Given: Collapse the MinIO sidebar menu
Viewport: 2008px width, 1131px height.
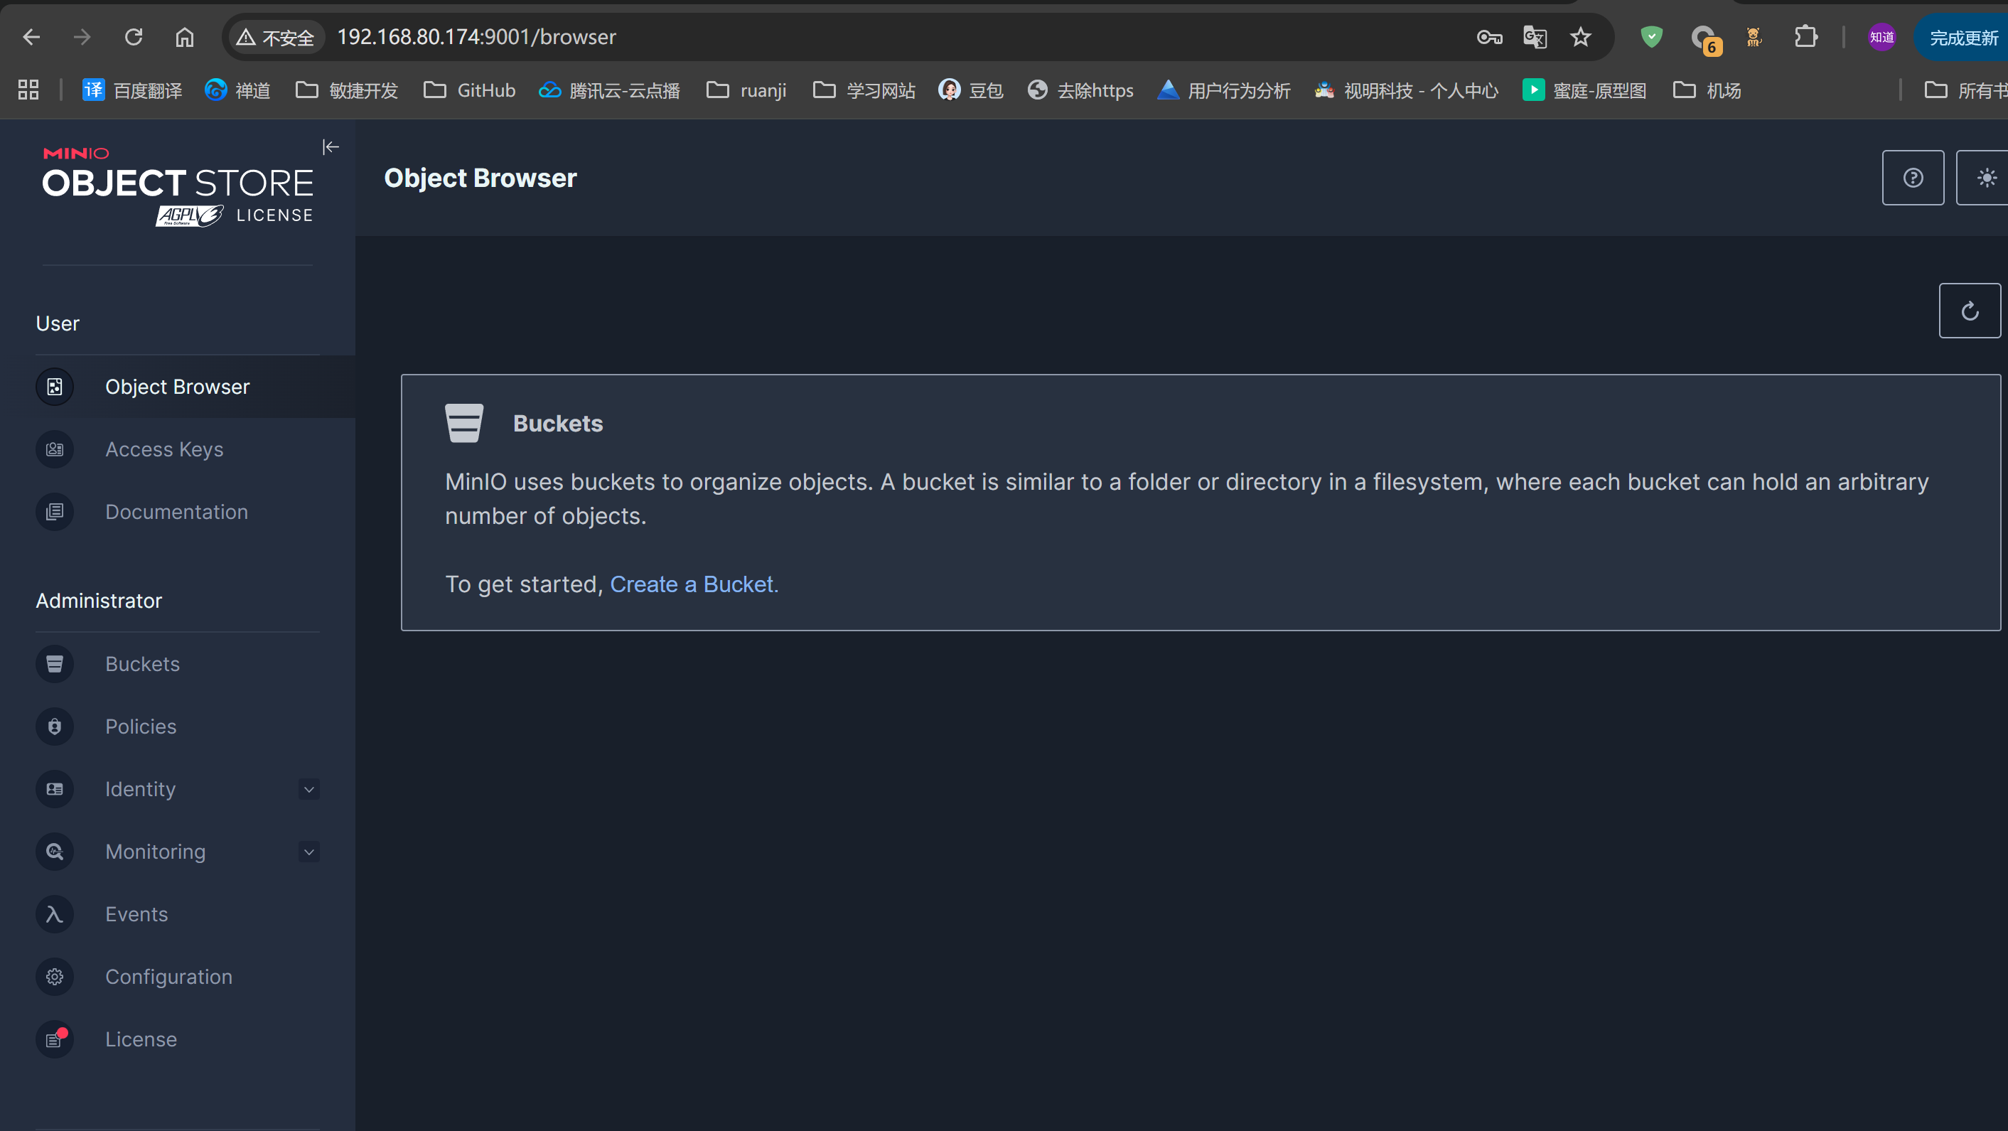Looking at the screenshot, I should coord(331,146).
